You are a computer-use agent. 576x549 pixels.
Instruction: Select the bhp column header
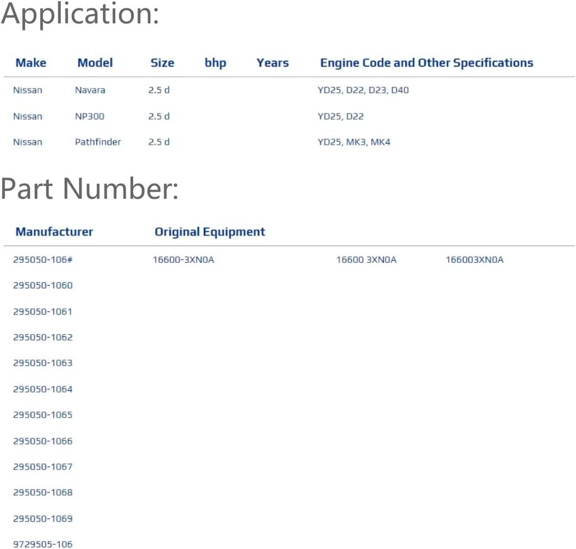[x=215, y=63]
